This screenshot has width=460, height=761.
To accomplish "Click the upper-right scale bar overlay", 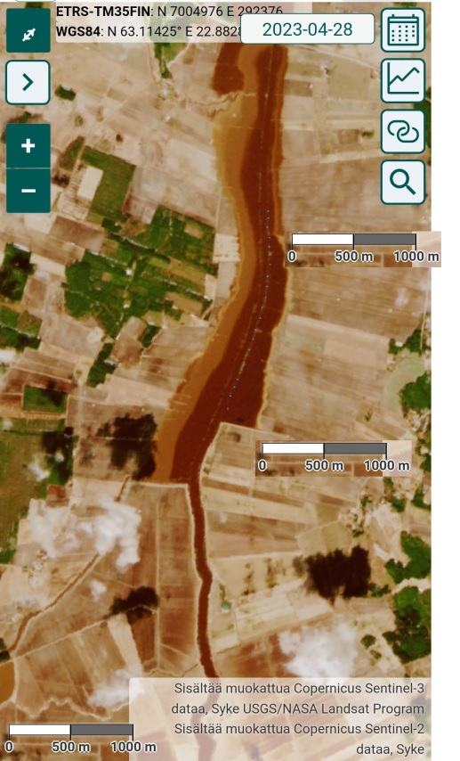I will 364,249.
